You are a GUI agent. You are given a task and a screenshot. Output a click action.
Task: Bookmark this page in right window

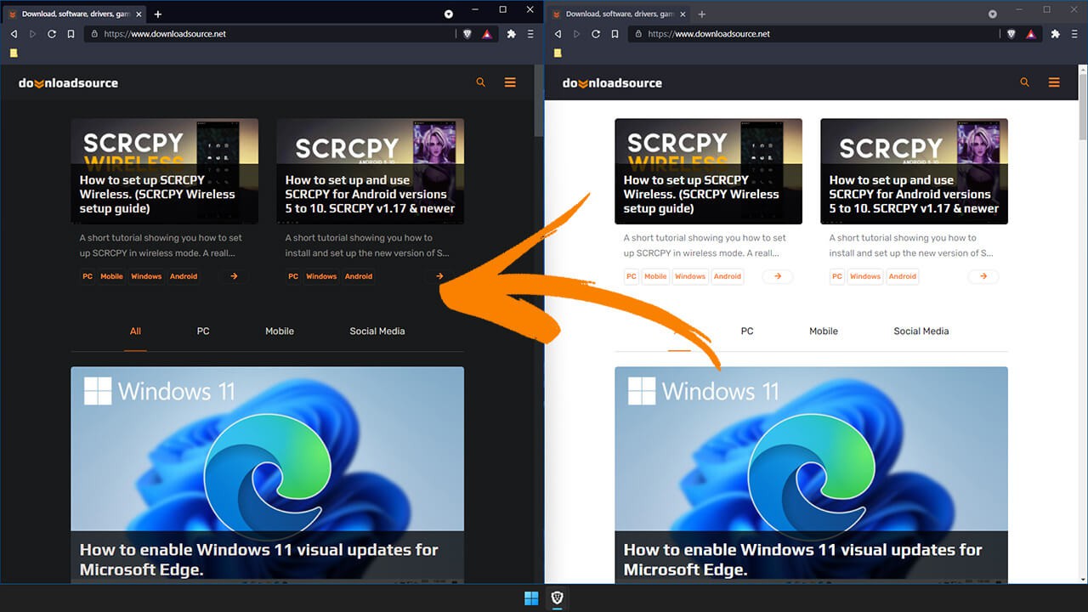(615, 34)
